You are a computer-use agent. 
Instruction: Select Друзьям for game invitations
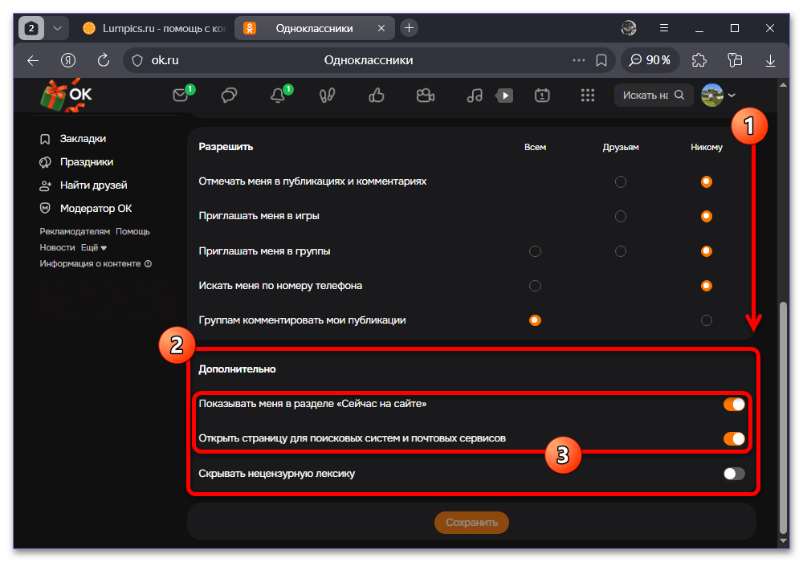(620, 217)
